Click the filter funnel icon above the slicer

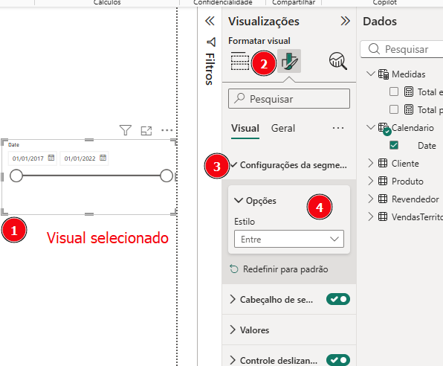pos(126,130)
